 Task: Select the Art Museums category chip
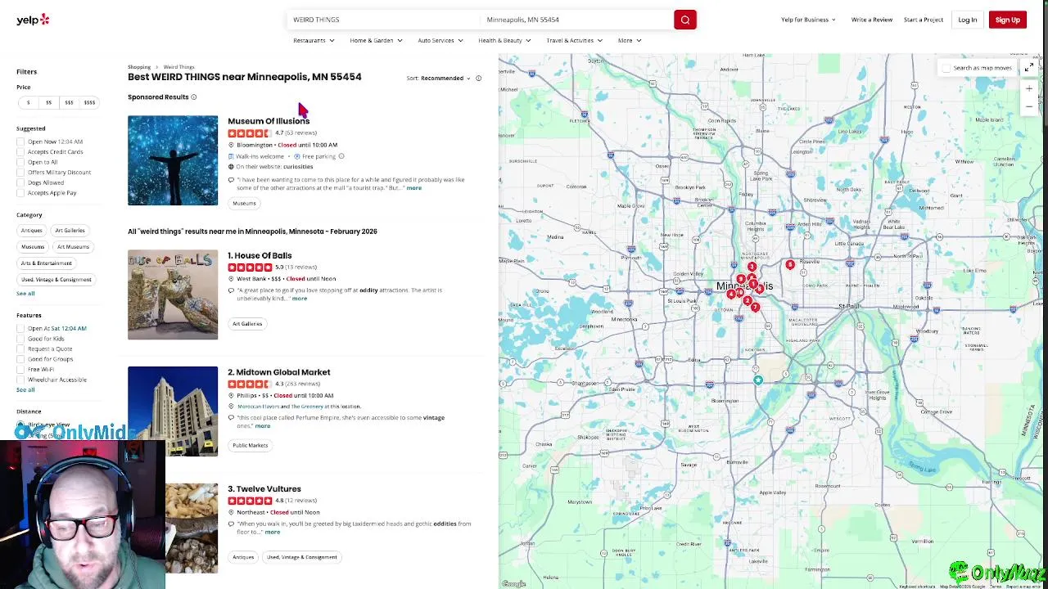73,247
